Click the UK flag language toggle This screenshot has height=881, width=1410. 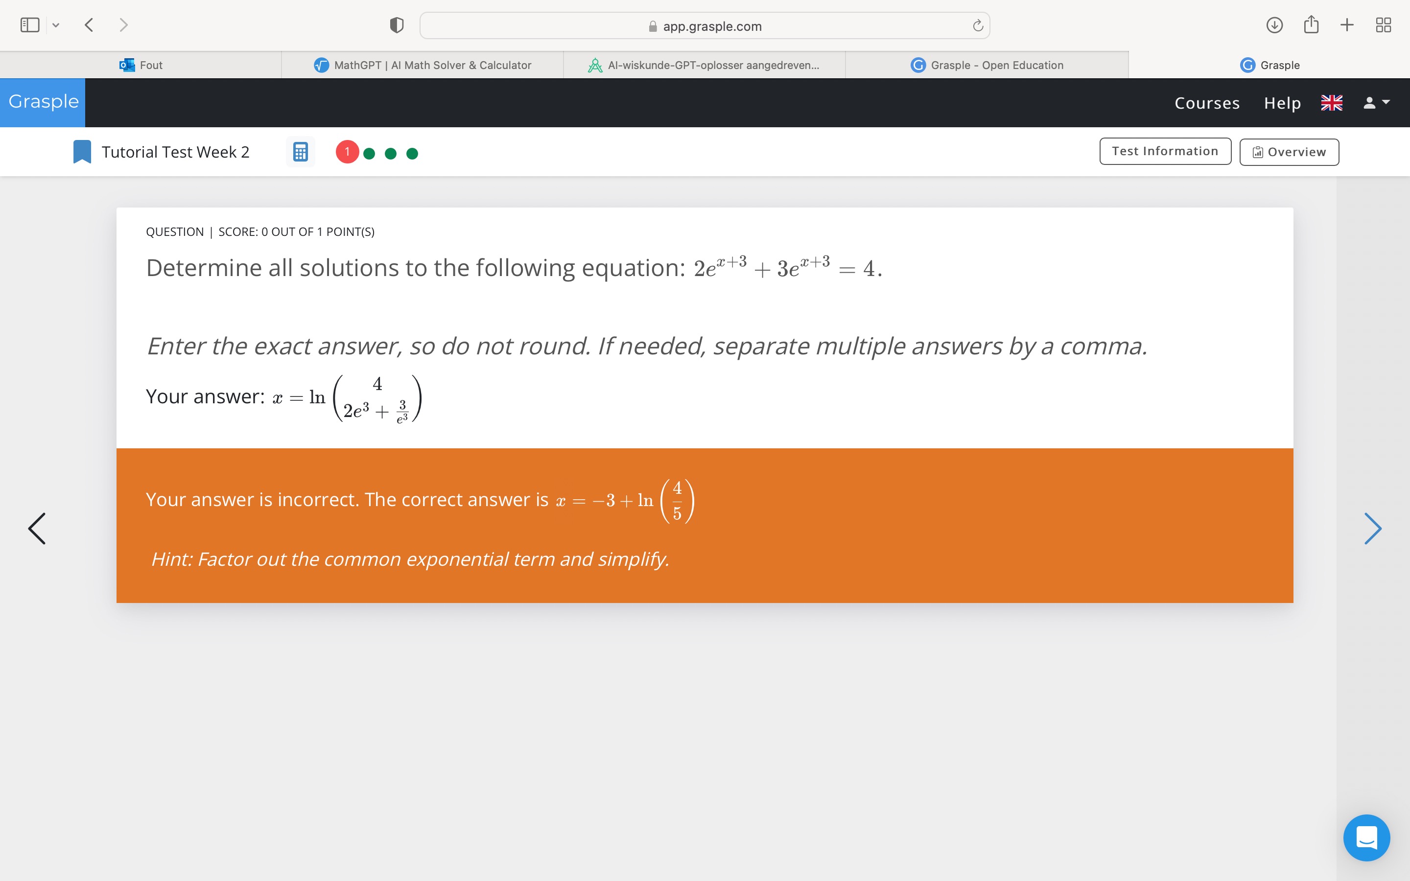[1332, 101]
